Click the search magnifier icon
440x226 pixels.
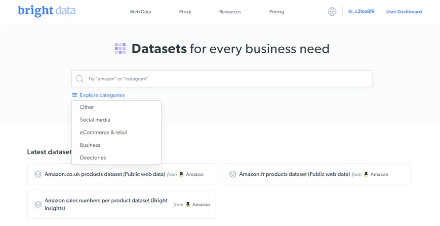pos(80,79)
